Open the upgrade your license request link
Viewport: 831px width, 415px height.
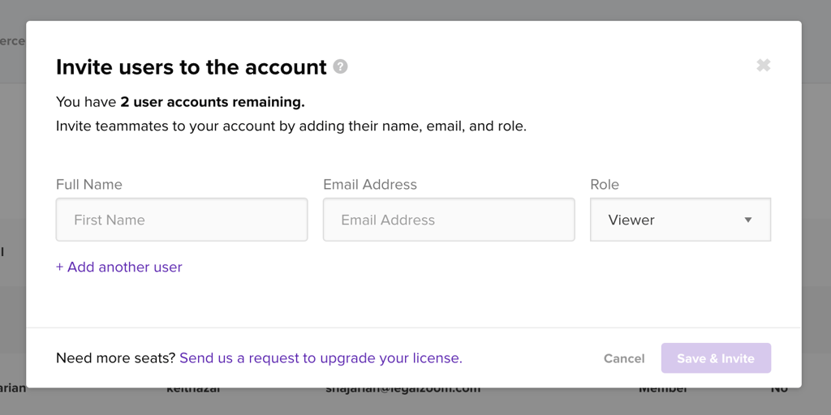(321, 358)
